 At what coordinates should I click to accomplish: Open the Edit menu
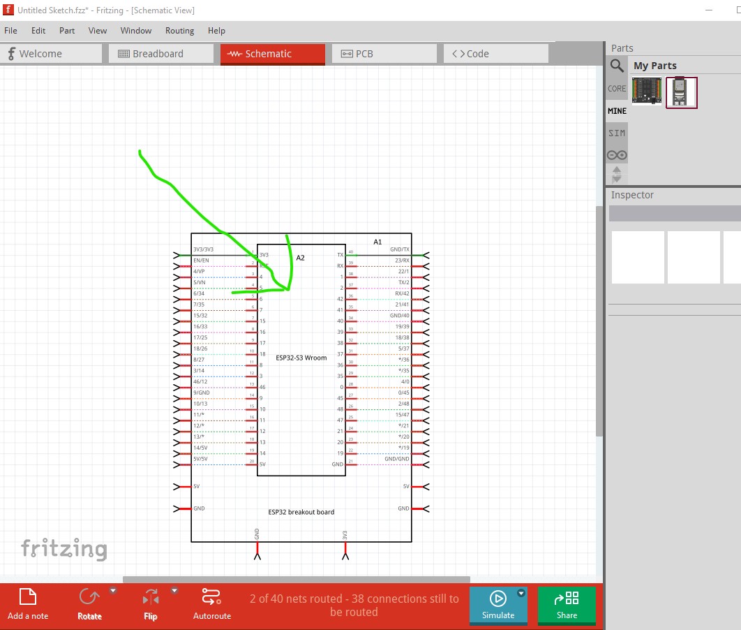coord(38,31)
